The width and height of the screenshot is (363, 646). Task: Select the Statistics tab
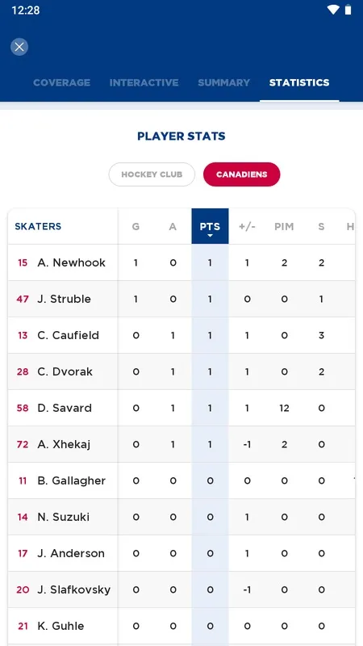click(299, 82)
